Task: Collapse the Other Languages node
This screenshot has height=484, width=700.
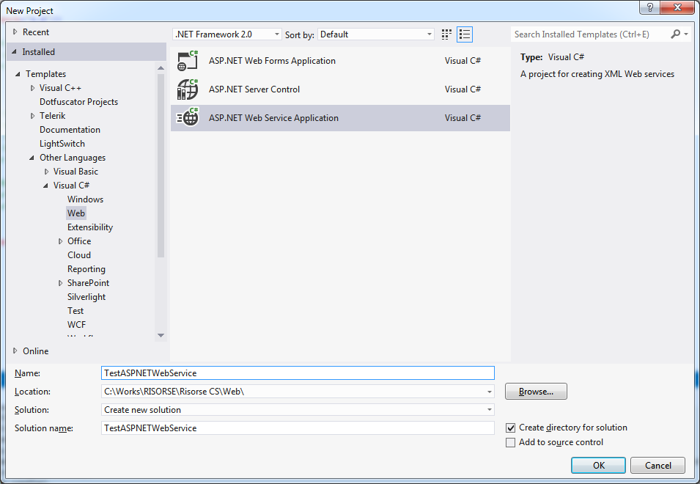Action: (x=32, y=158)
